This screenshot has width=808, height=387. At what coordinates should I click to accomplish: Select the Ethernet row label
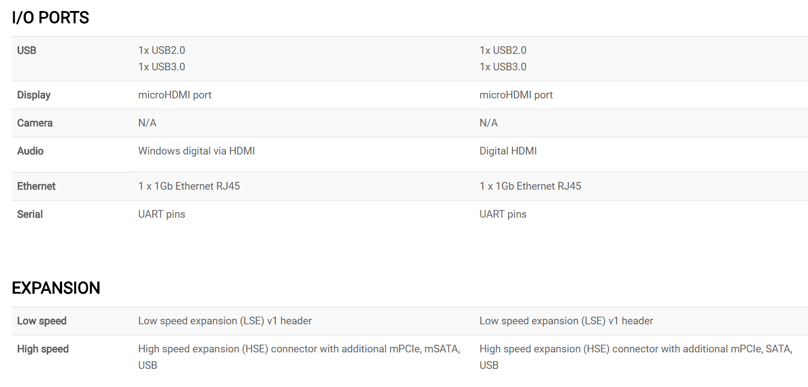tap(36, 186)
